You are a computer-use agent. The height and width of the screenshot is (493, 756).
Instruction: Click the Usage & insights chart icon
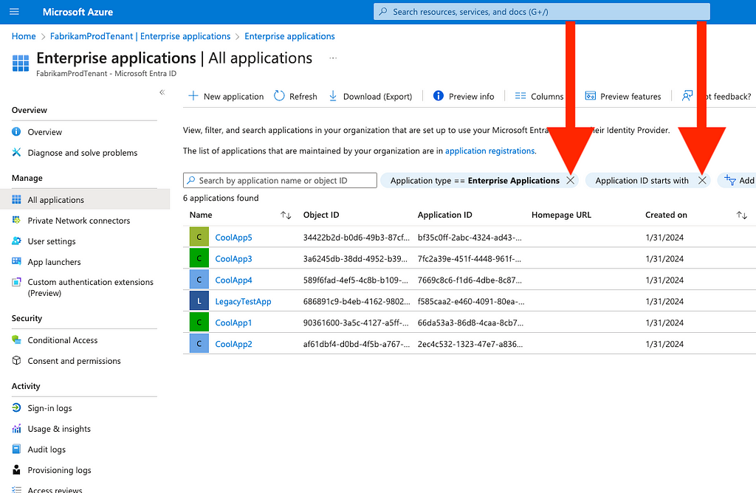pos(16,429)
